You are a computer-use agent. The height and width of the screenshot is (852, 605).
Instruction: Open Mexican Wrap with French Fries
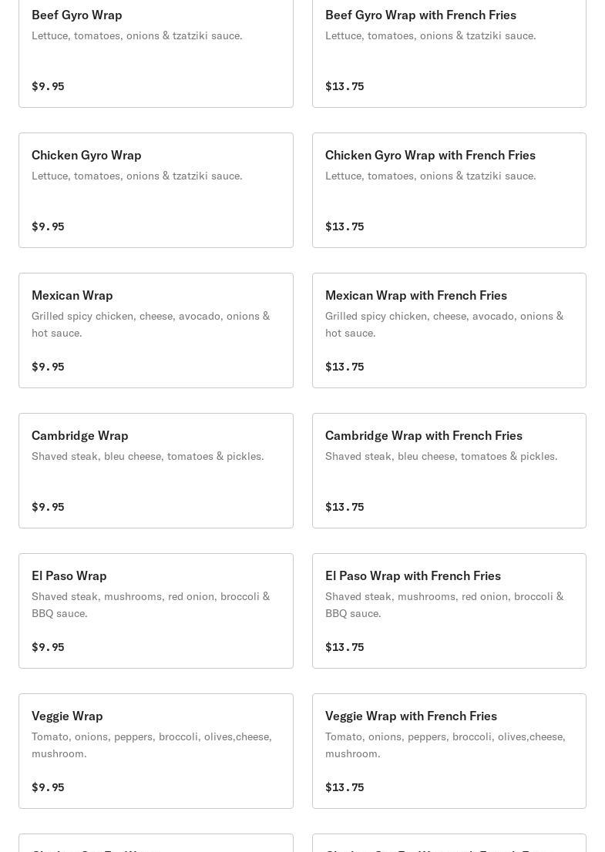415,296
